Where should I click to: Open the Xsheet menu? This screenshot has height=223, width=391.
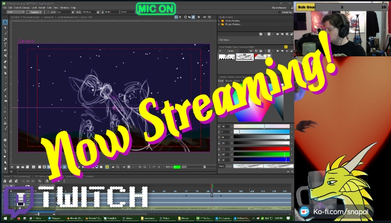[42, 8]
